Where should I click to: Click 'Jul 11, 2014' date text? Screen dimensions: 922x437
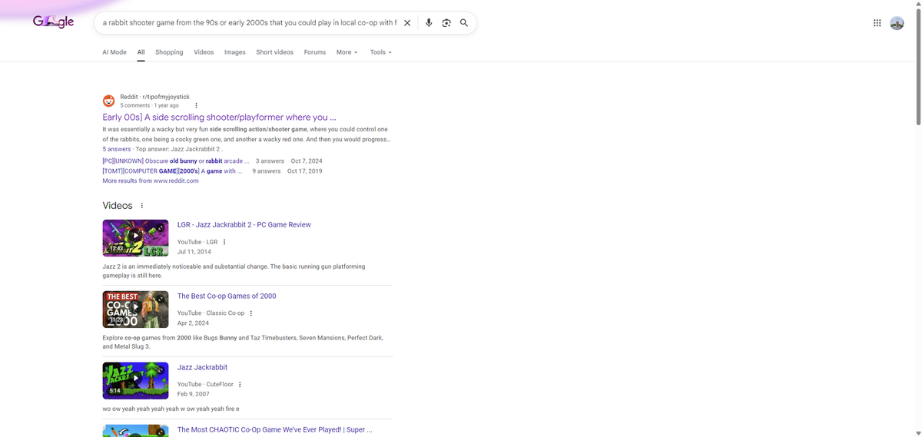pyautogui.click(x=194, y=252)
